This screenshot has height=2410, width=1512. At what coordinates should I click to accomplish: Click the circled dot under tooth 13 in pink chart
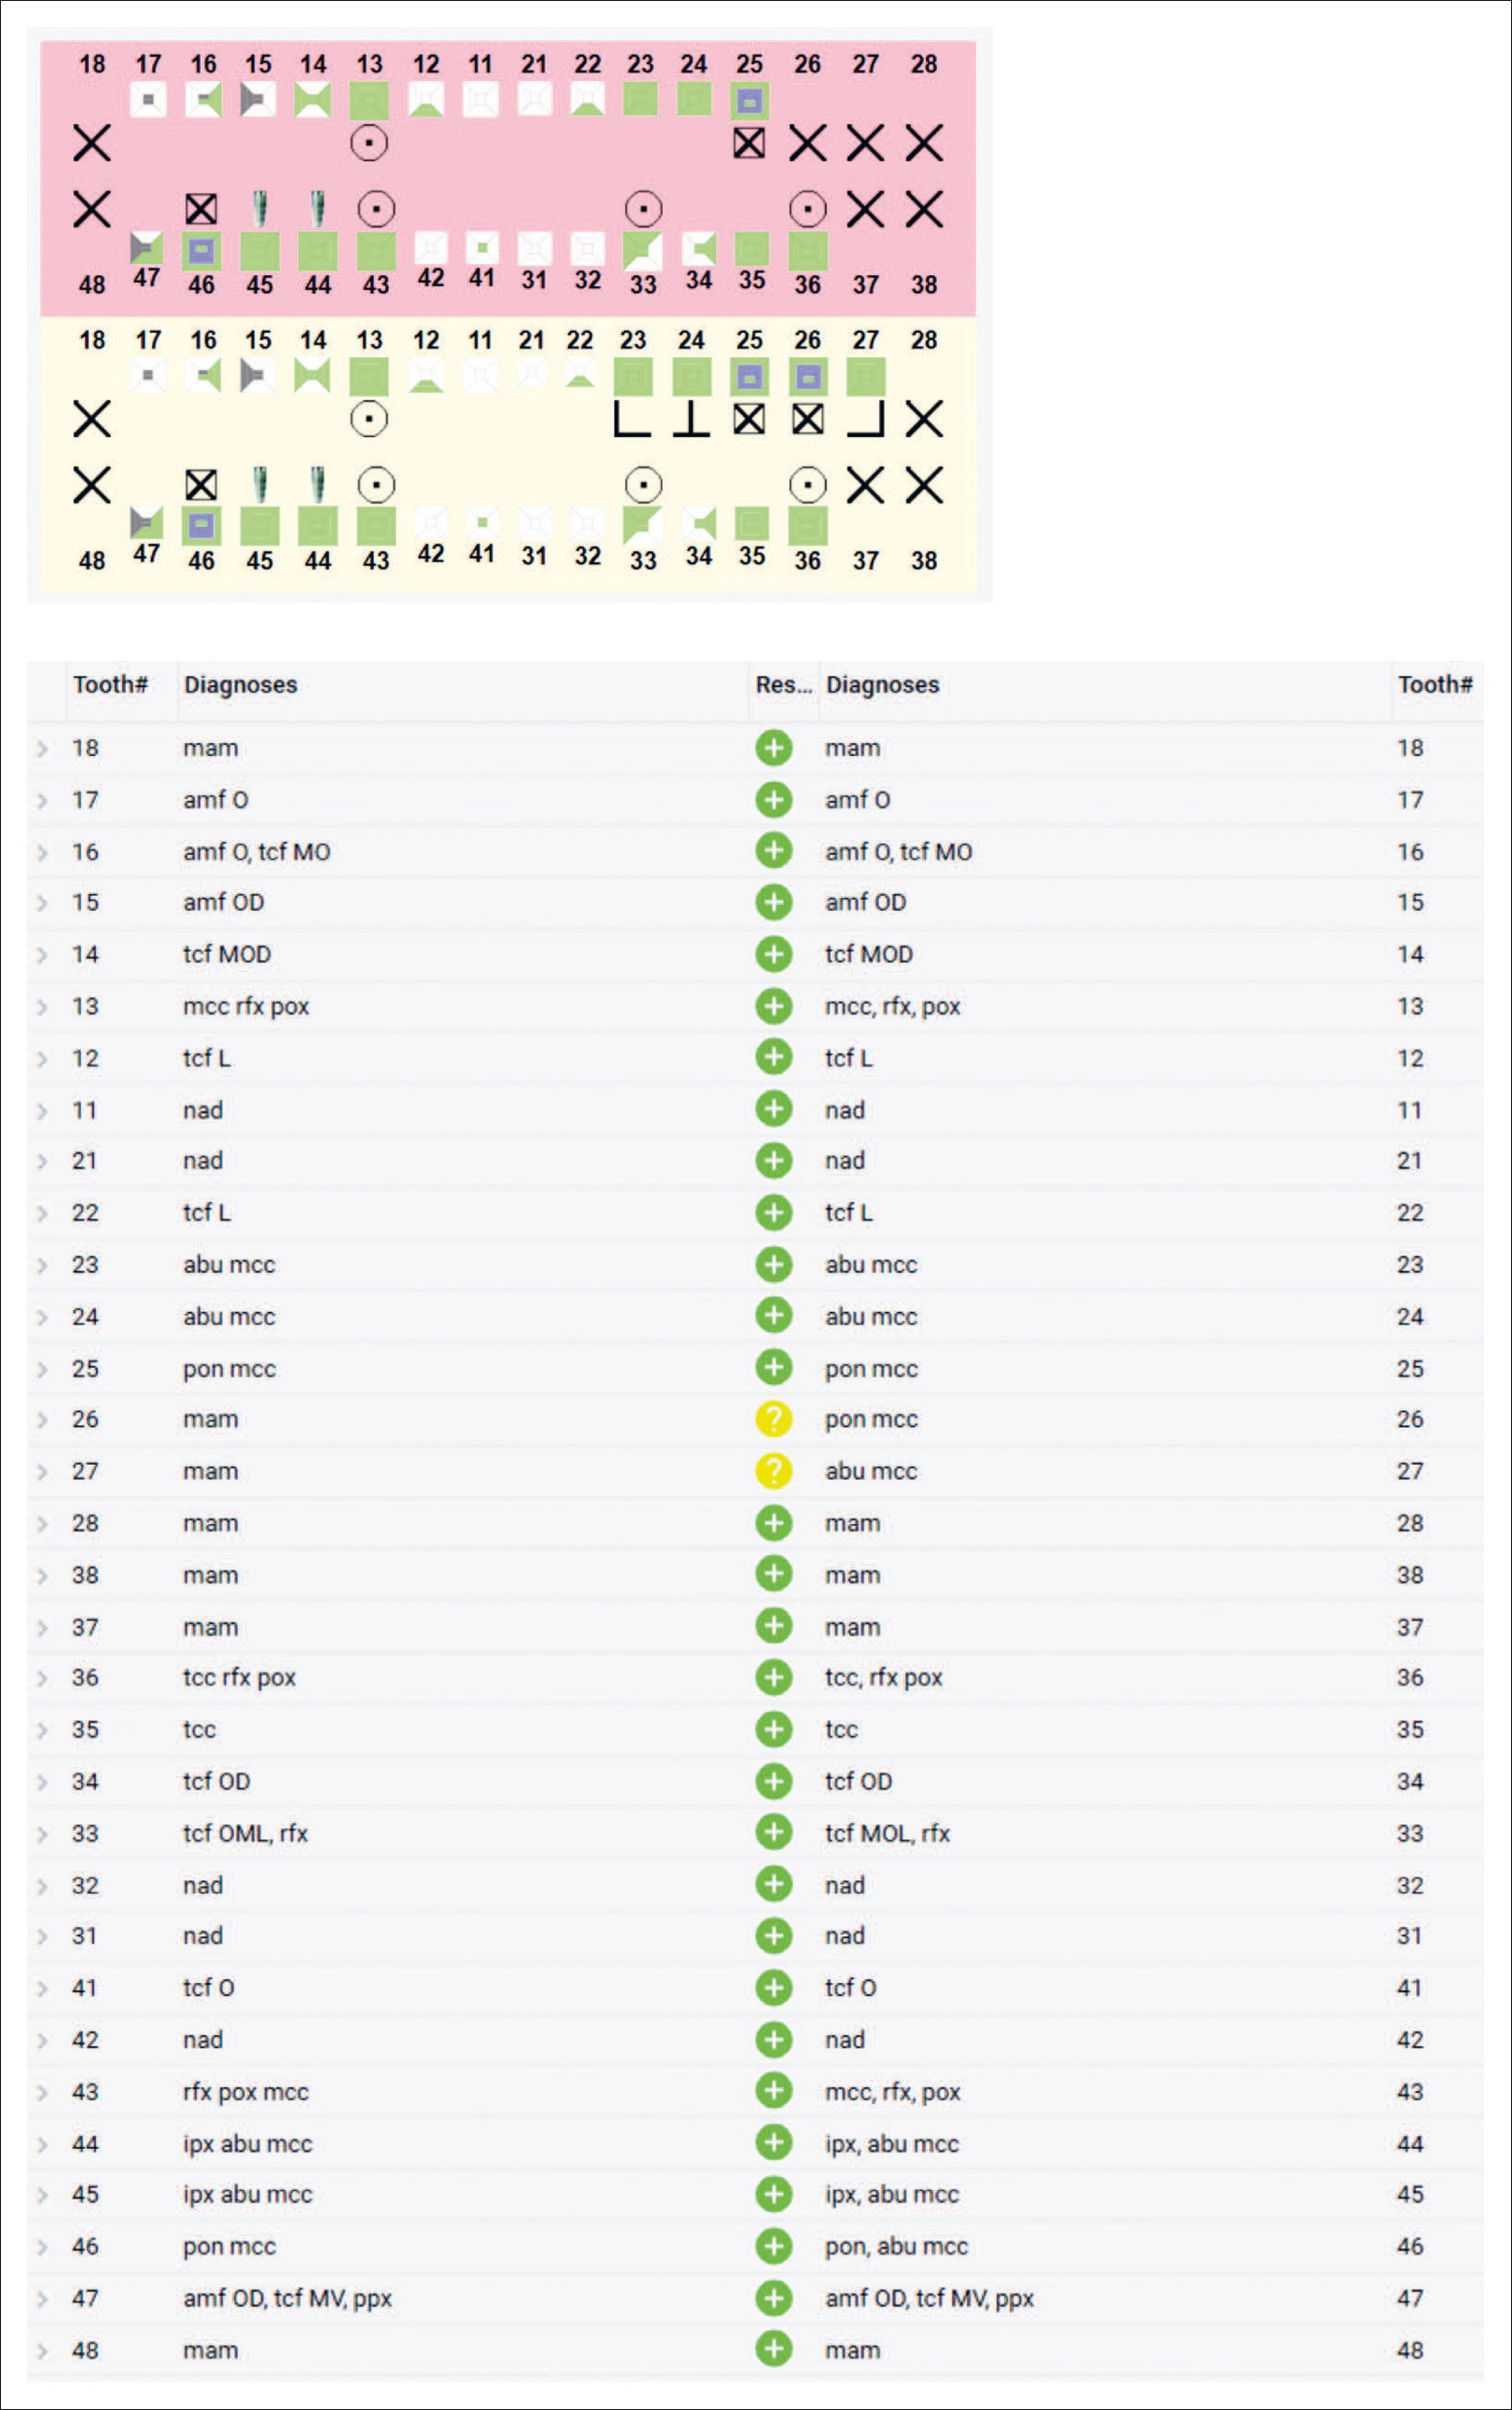(x=369, y=143)
